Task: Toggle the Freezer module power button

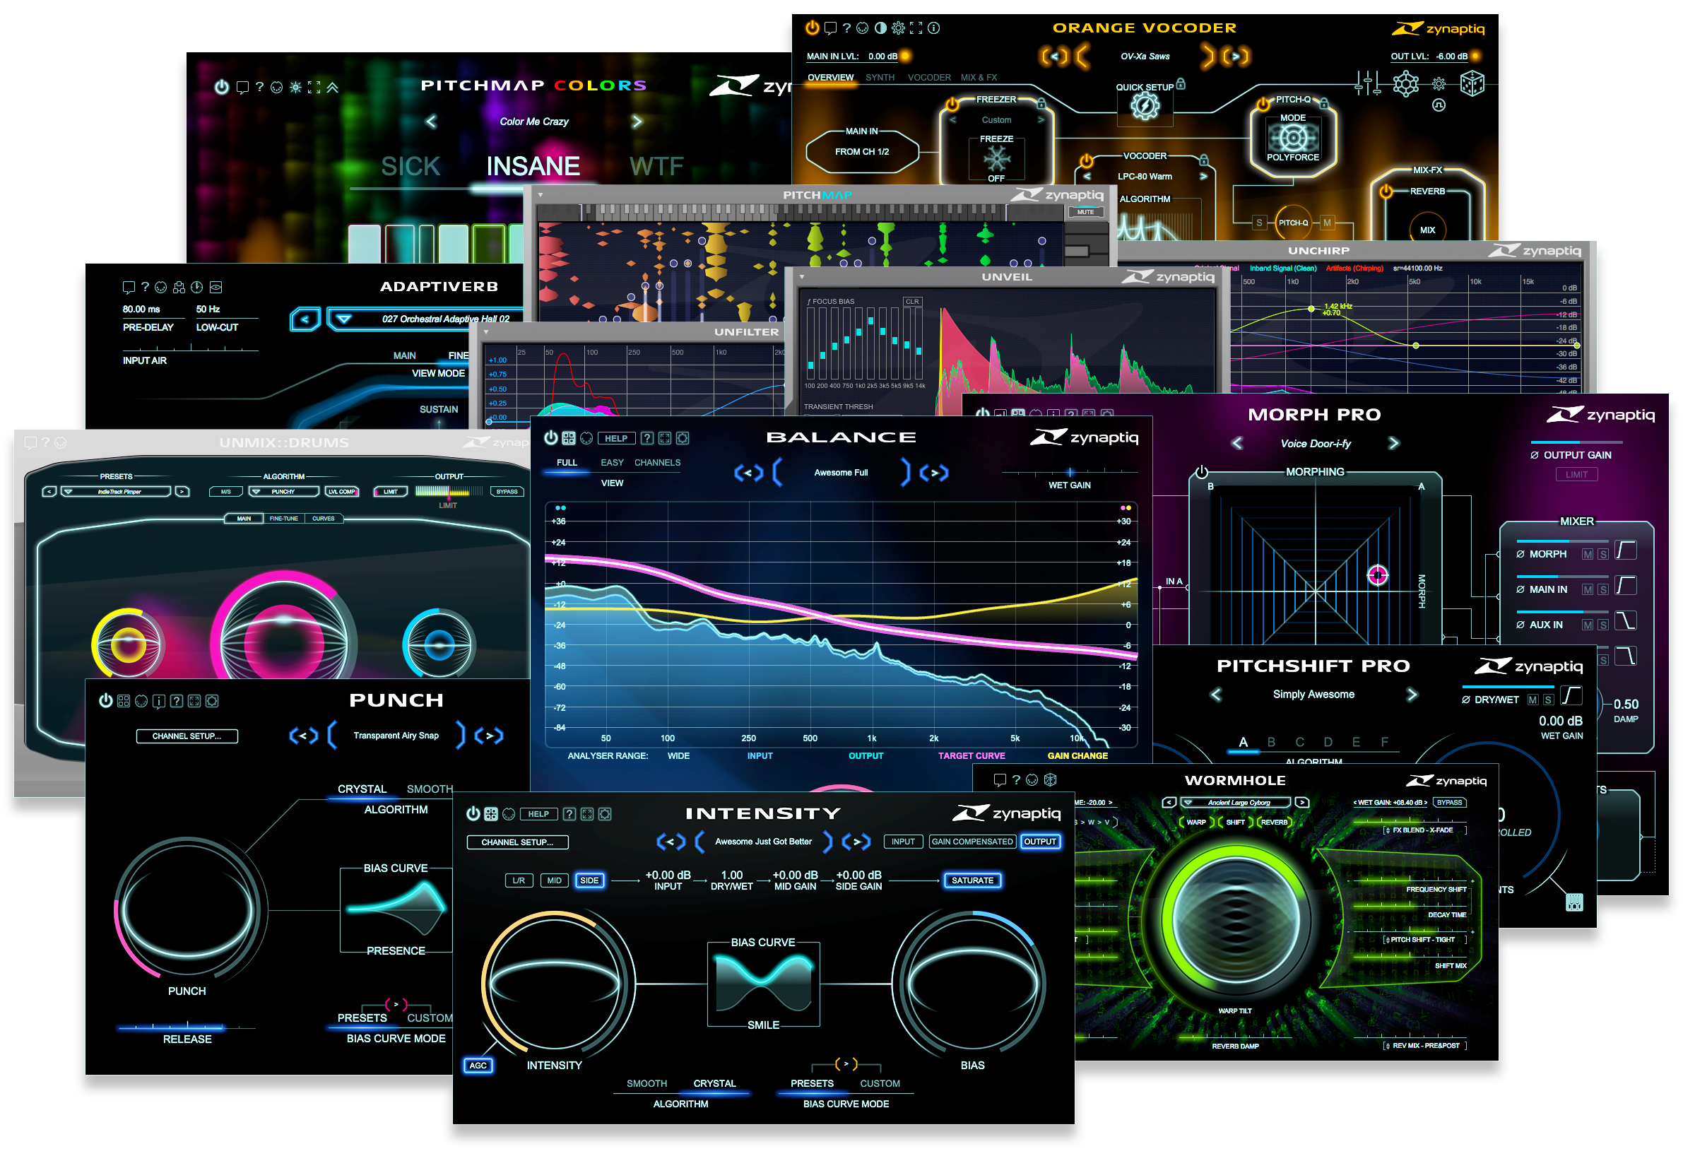Action: pos(951,104)
